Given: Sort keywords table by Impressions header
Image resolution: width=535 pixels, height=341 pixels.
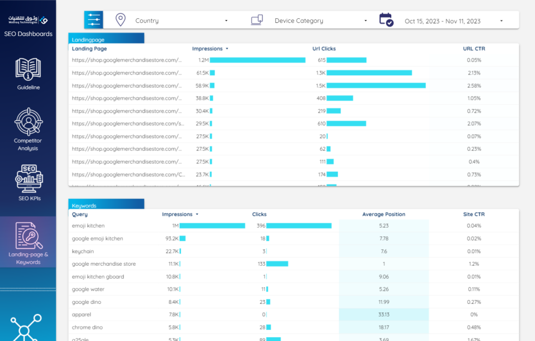Looking at the screenshot, I should [177, 214].
